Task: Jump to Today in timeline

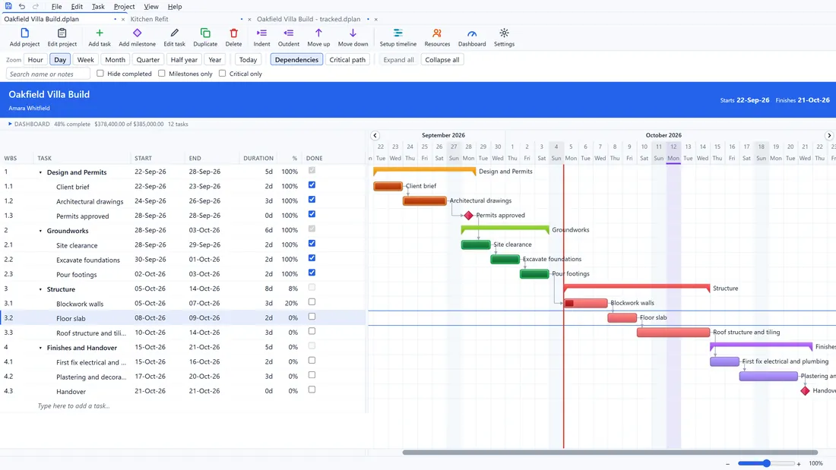Action: coord(248,60)
